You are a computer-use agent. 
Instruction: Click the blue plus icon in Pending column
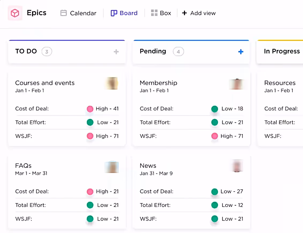point(241,52)
